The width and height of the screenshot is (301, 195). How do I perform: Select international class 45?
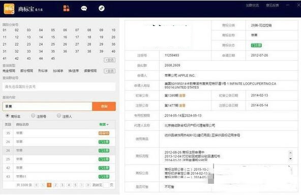click(x=53, y=59)
